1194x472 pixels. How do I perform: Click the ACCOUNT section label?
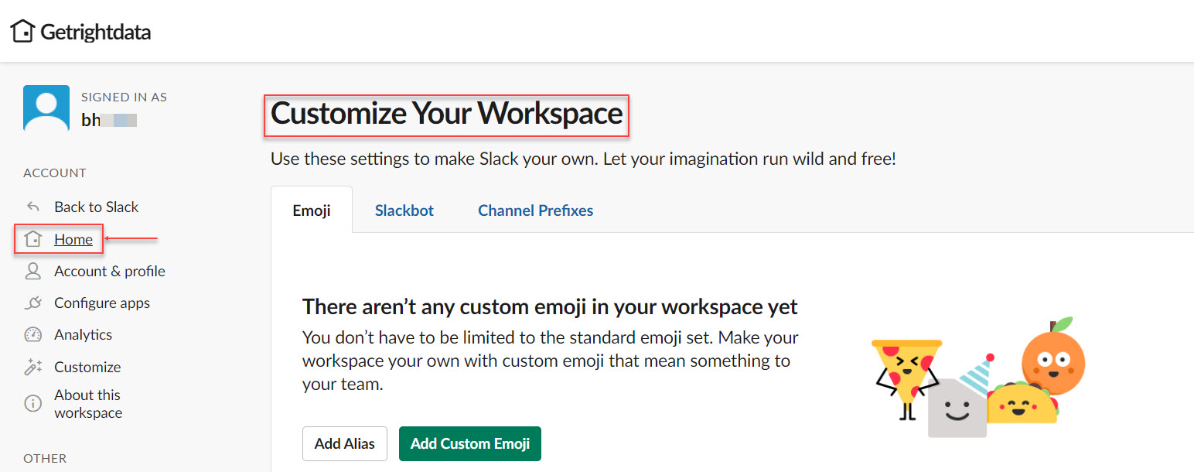point(55,173)
